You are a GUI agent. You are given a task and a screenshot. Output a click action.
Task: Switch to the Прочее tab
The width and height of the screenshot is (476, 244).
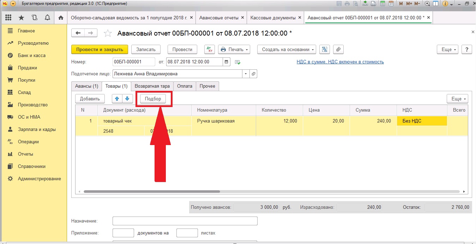207,86
